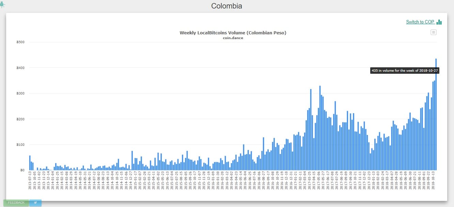This screenshot has width=454, height=207.
Task: Click the 2015-01-17 date label
Action: coord(135,180)
